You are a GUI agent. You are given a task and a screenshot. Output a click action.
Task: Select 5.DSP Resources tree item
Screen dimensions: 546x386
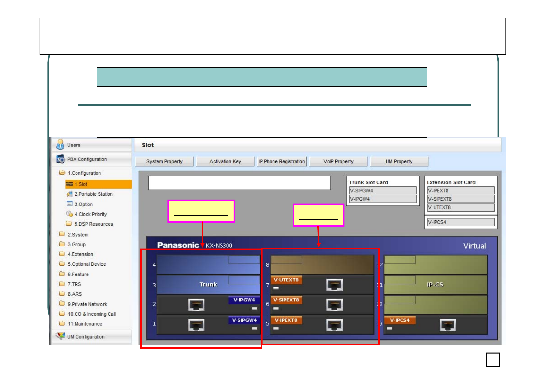click(94, 224)
